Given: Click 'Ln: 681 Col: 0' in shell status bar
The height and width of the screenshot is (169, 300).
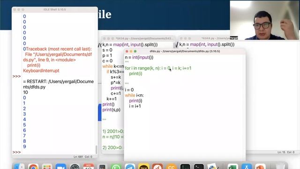Looking at the screenshot, I should click(x=83, y=157).
